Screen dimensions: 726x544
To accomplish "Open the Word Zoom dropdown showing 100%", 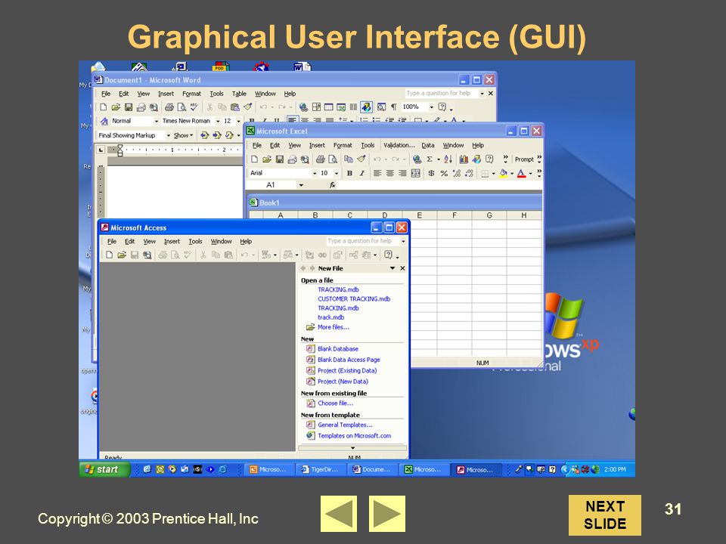I will [432, 107].
